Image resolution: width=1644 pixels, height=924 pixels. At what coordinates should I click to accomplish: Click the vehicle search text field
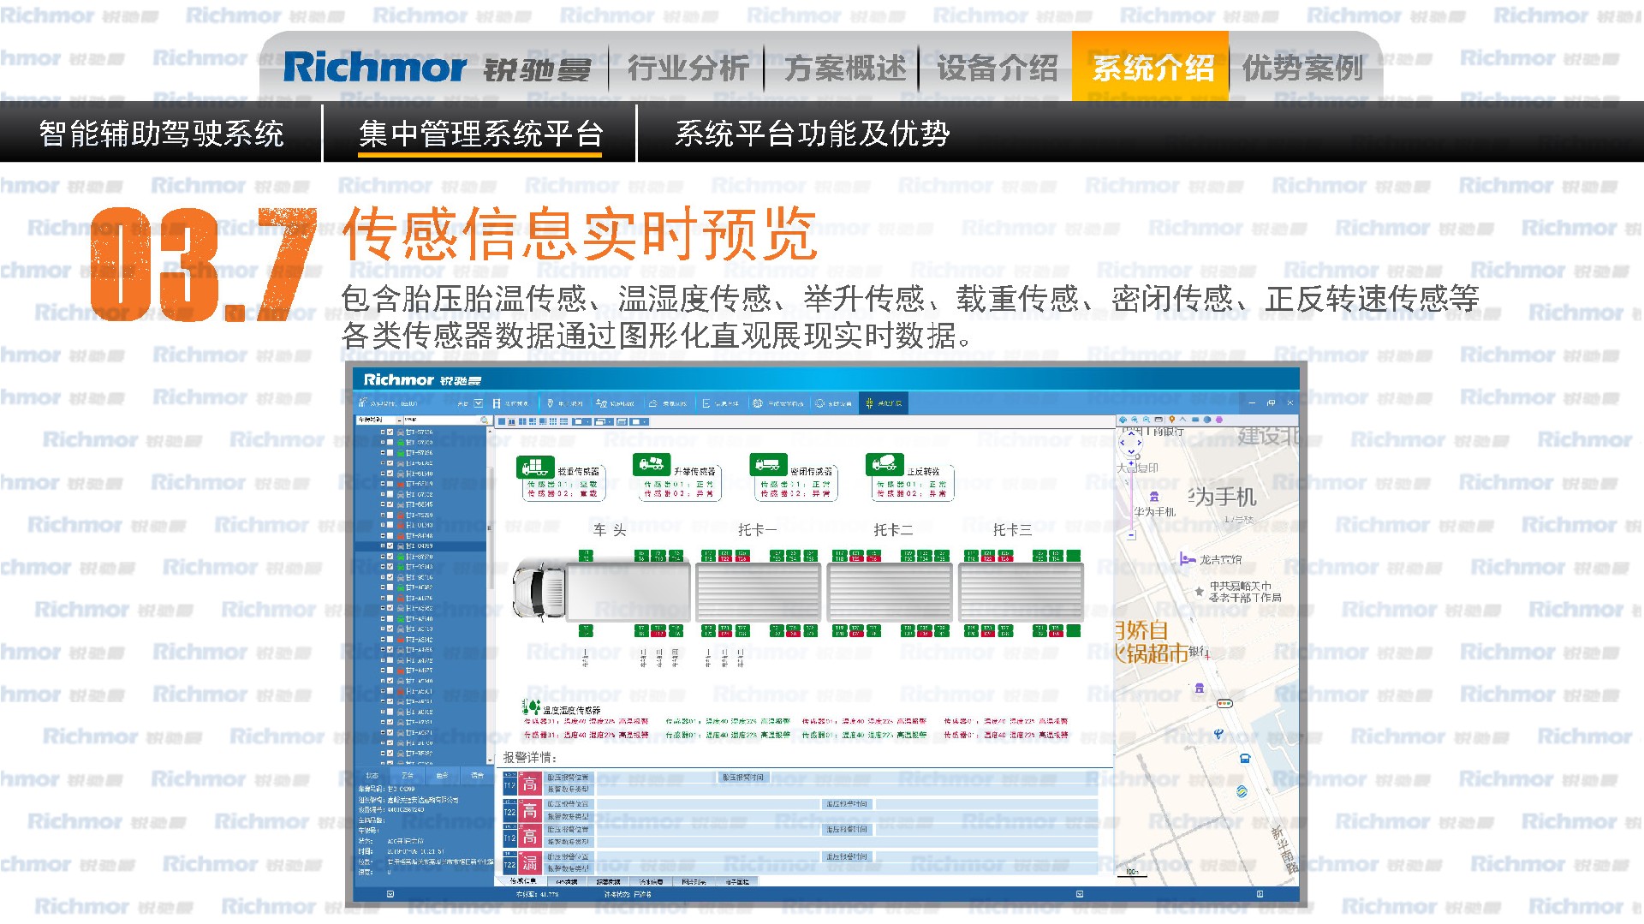coord(441,420)
